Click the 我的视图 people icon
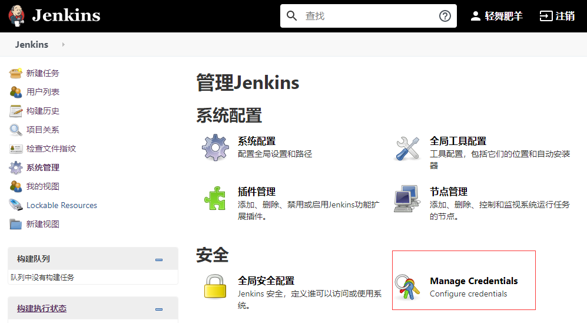587x323 pixels. coord(16,186)
